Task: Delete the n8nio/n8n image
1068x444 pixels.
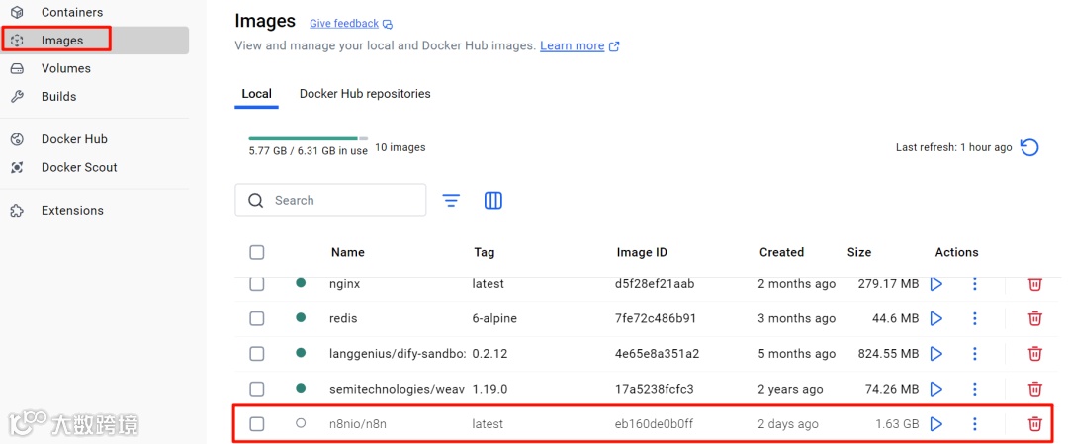Action: coord(1034,424)
